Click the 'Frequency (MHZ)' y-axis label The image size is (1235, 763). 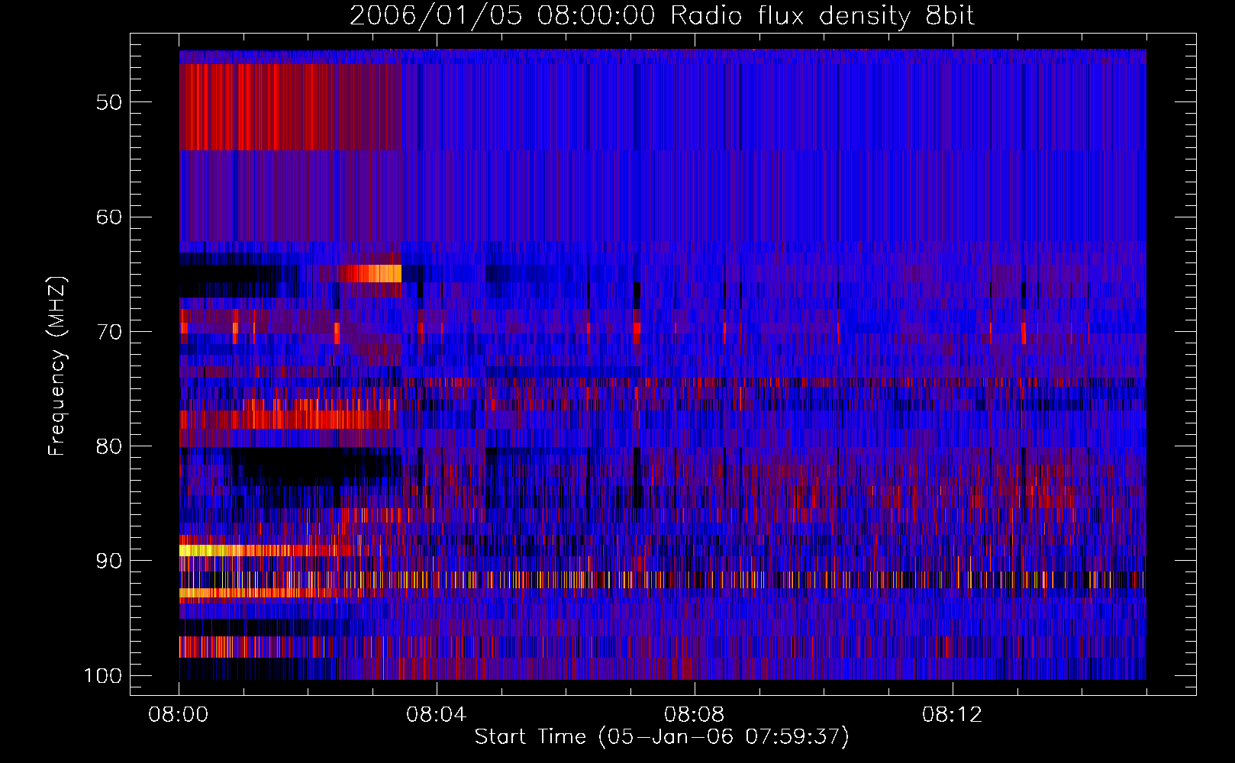click(x=57, y=365)
